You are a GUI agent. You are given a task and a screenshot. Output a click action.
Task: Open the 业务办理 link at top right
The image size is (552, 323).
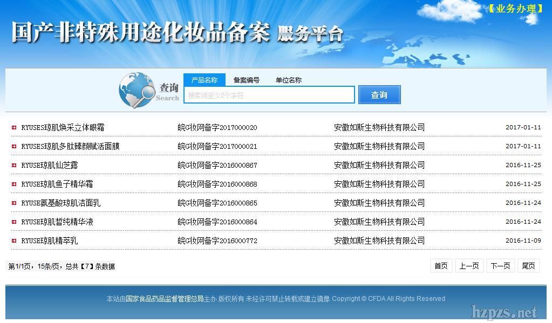coord(515,9)
